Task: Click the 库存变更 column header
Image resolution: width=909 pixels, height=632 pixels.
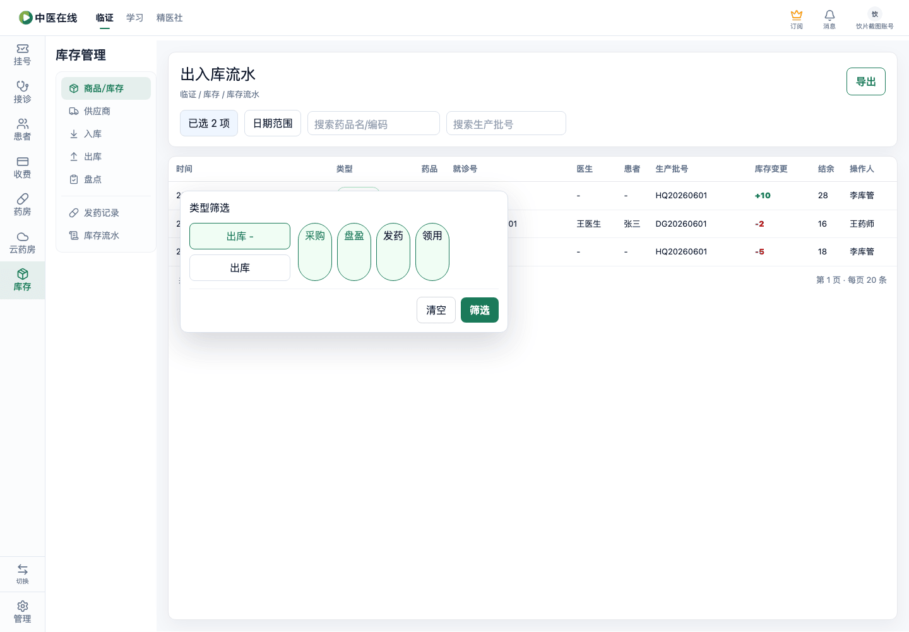Action: click(x=771, y=169)
